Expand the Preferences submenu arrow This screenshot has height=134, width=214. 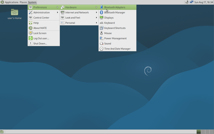(x=58, y=7)
